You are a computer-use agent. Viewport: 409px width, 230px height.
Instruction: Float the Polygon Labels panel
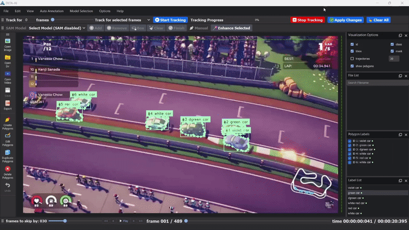[x=400, y=134]
